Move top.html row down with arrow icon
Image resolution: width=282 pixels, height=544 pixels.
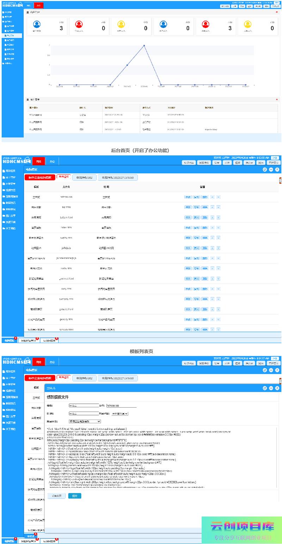pos(219,208)
